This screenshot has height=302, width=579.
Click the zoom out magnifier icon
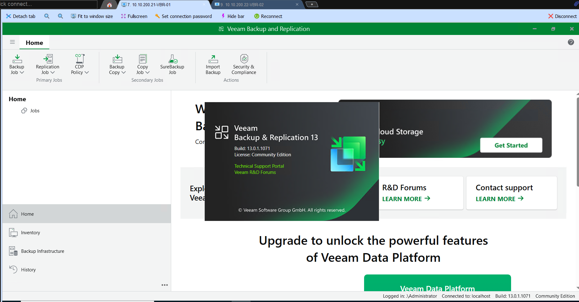pyautogui.click(x=60, y=16)
